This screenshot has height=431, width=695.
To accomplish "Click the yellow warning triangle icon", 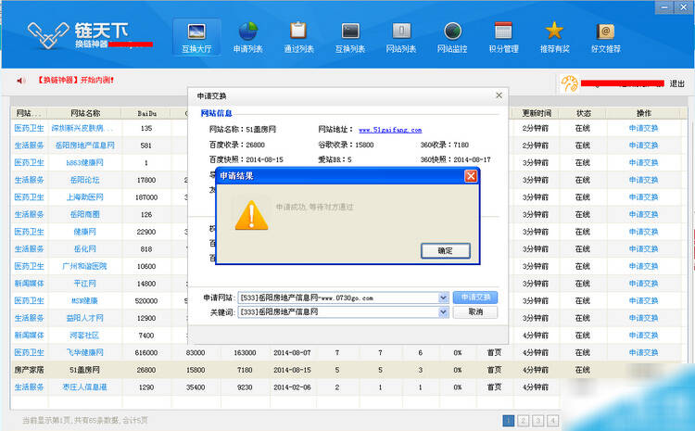I will (x=251, y=215).
